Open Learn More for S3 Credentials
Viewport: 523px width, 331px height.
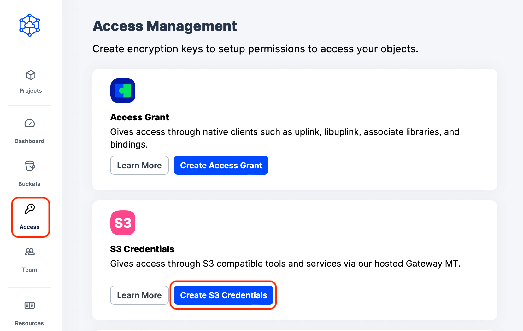coord(139,295)
